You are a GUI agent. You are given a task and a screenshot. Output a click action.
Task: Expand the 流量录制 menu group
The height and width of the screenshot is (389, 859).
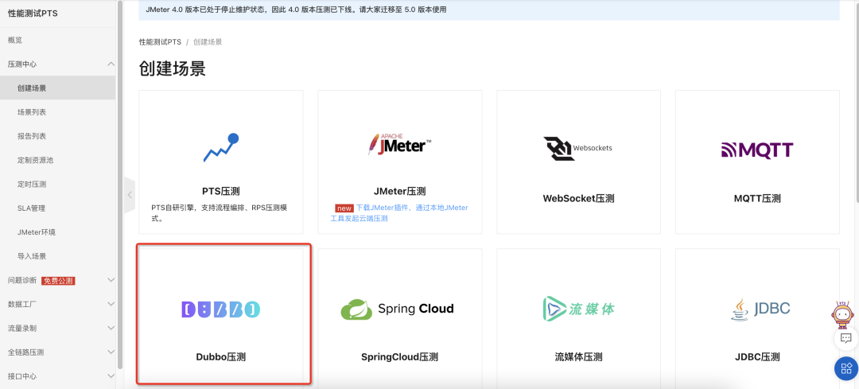coord(111,329)
